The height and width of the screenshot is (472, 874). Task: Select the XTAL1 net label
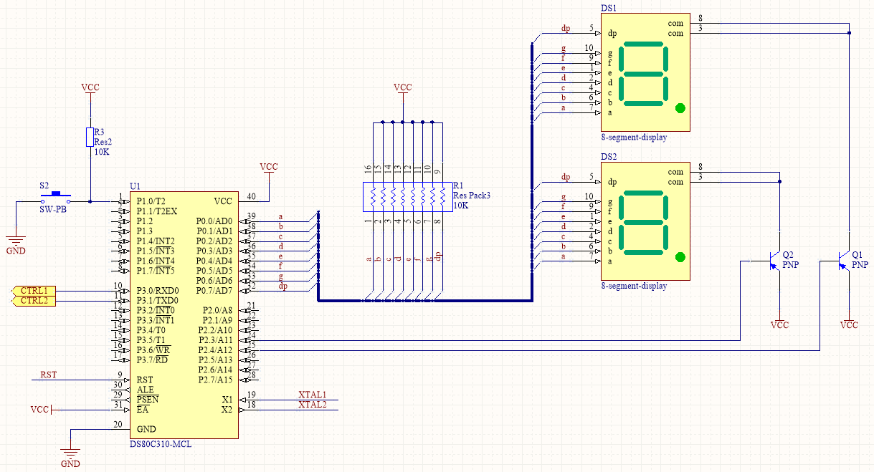coord(312,395)
